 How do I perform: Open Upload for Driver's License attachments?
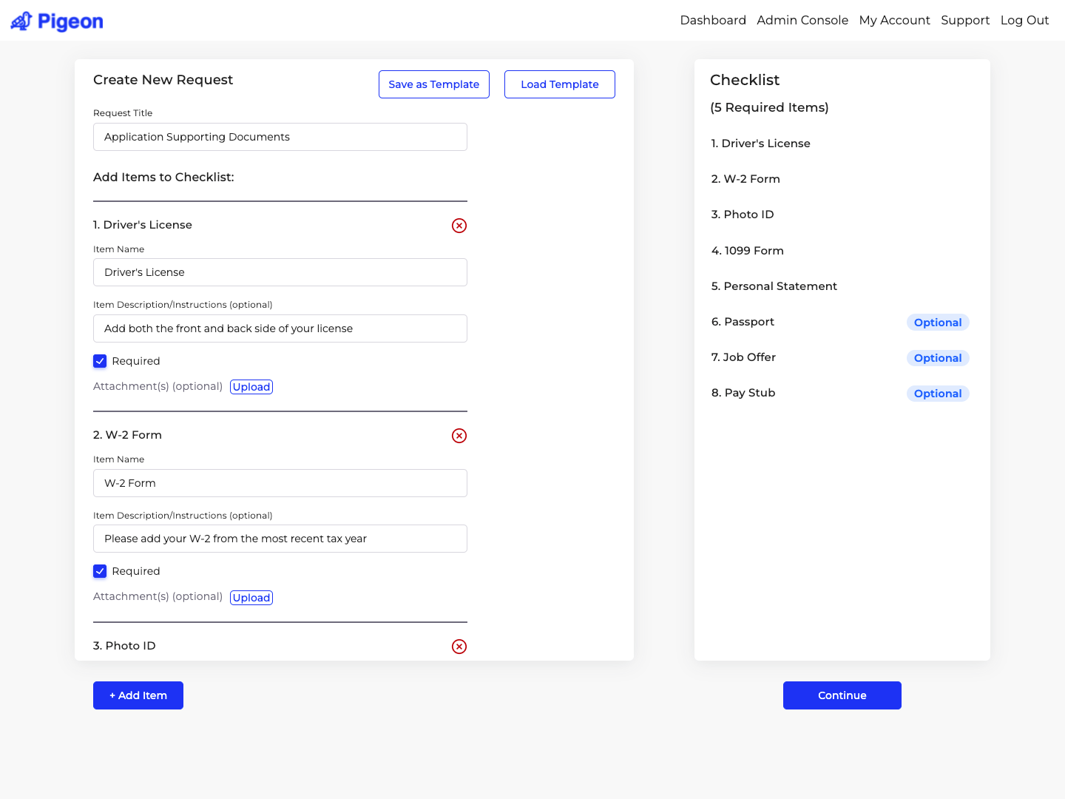[251, 386]
